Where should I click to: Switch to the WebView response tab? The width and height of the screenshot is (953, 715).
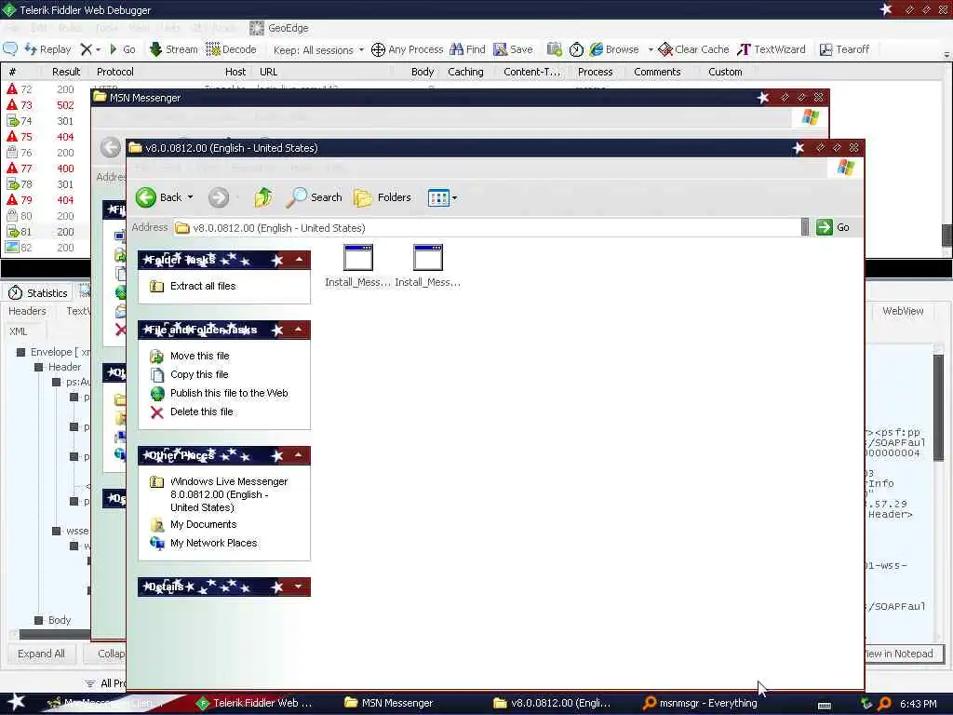pos(903,311)
